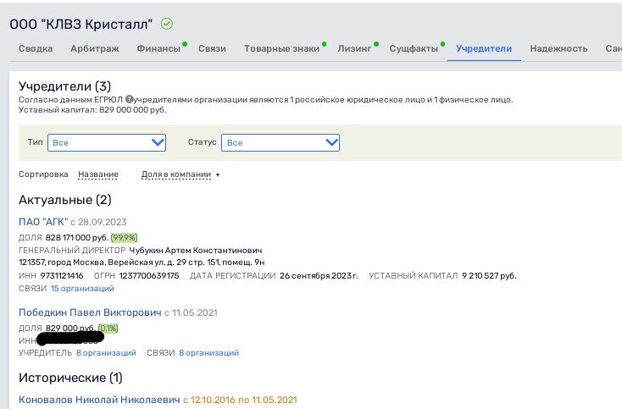Open the ПАО "АГК" founder link

43,222
